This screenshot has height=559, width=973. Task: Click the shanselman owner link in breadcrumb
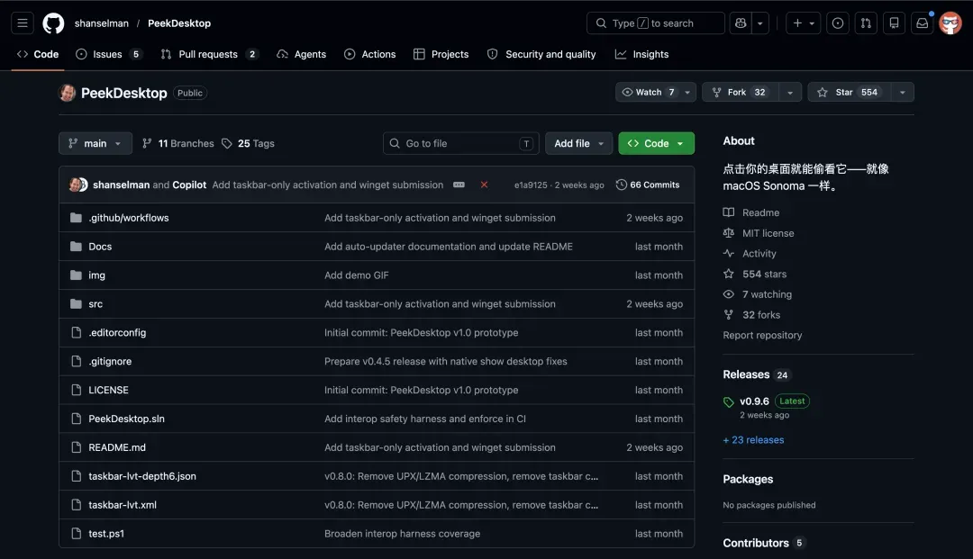point(102,23)
